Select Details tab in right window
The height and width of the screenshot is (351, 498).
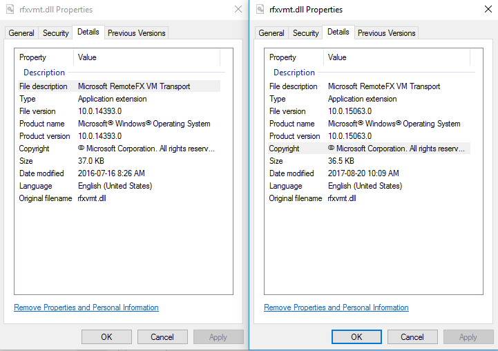coord(338,32)
